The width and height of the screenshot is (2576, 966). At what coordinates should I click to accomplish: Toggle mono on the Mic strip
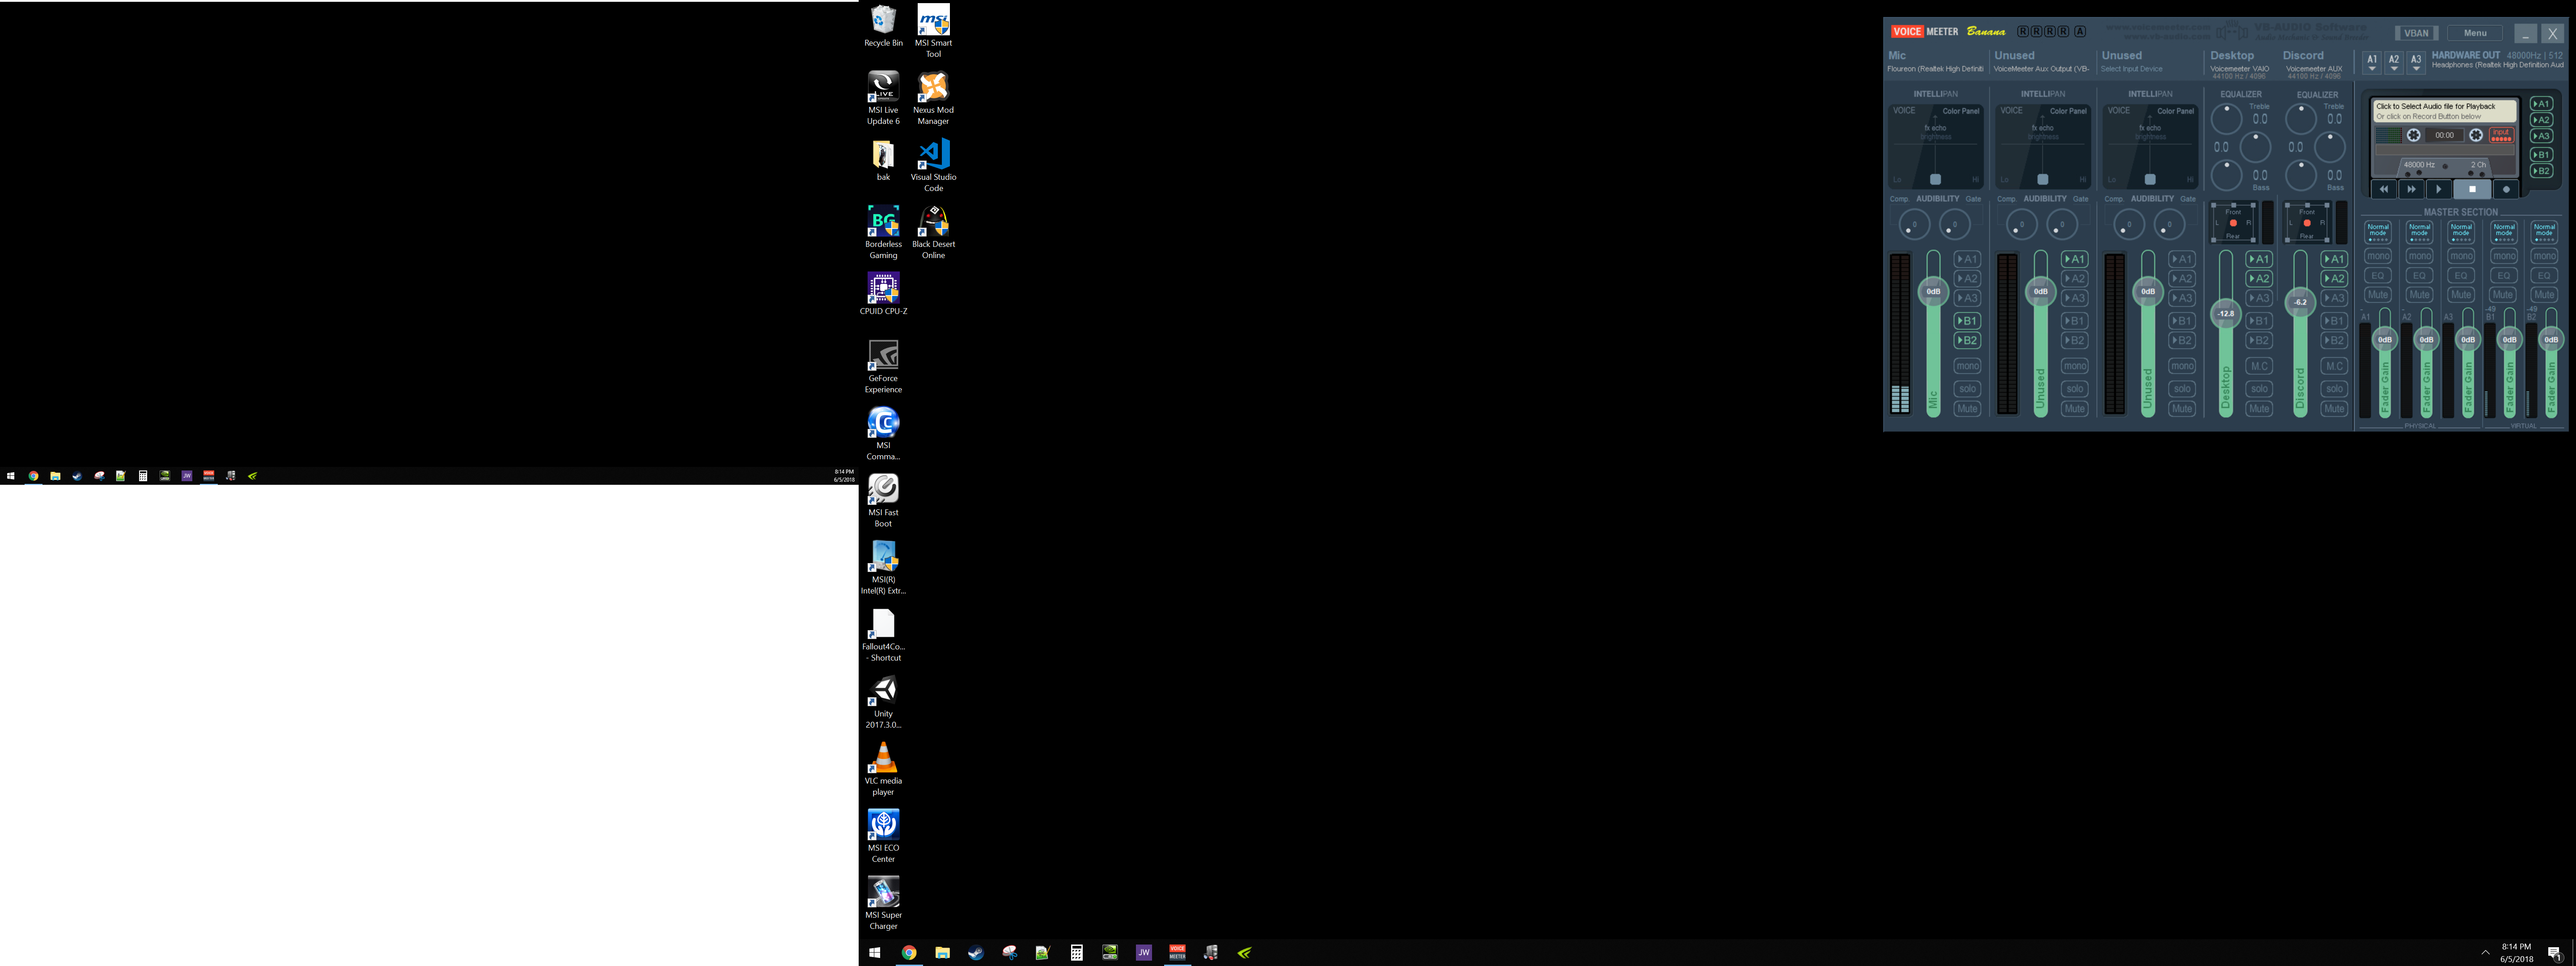(1967, 366)
